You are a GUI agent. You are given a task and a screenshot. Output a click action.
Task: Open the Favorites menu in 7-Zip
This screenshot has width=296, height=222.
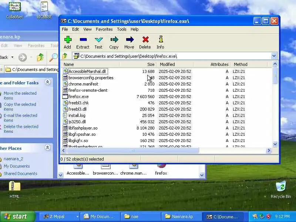pos(104,29)
